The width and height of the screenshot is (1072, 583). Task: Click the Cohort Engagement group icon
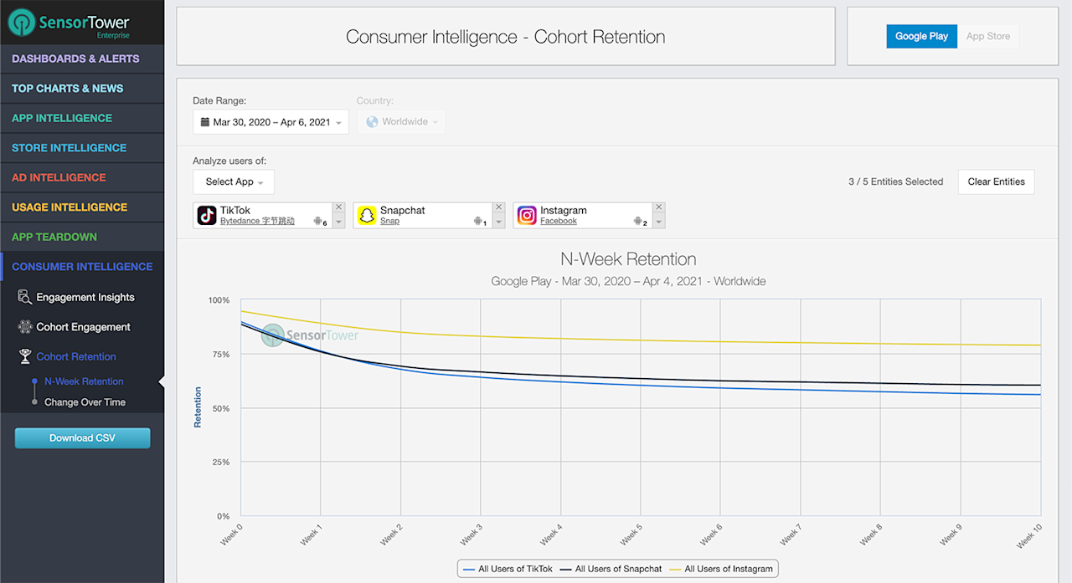tap(24, 327)
